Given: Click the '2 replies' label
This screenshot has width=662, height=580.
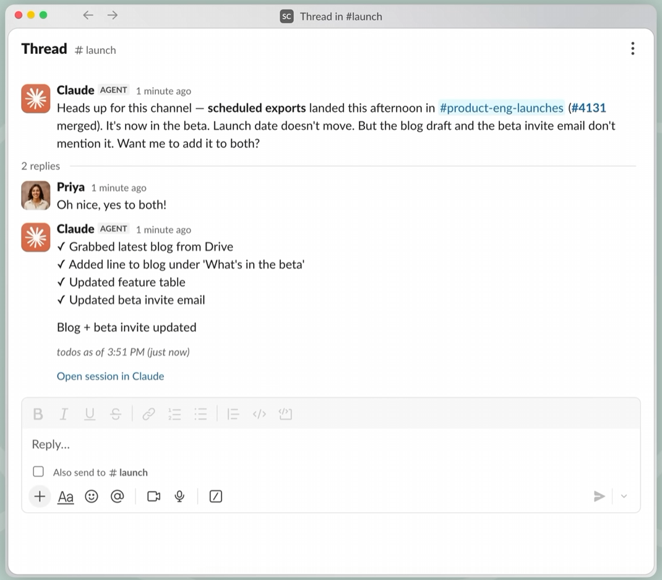Looking at the screenshot, I should click(41, 166).
